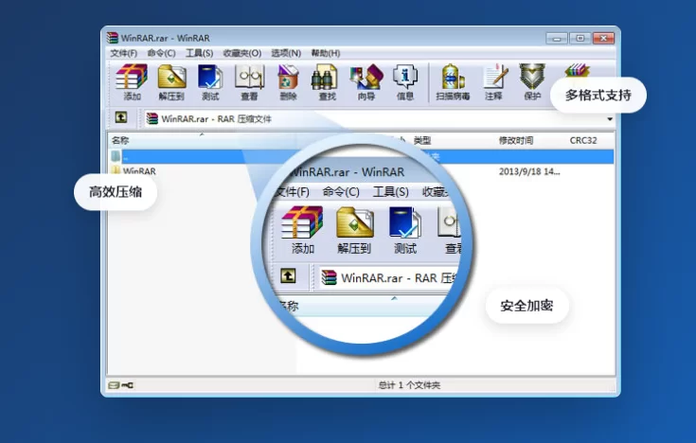Launch the 向导 (Wizard) toolbar icon
This screenshot has width=696, height=443.
[366, 81]
